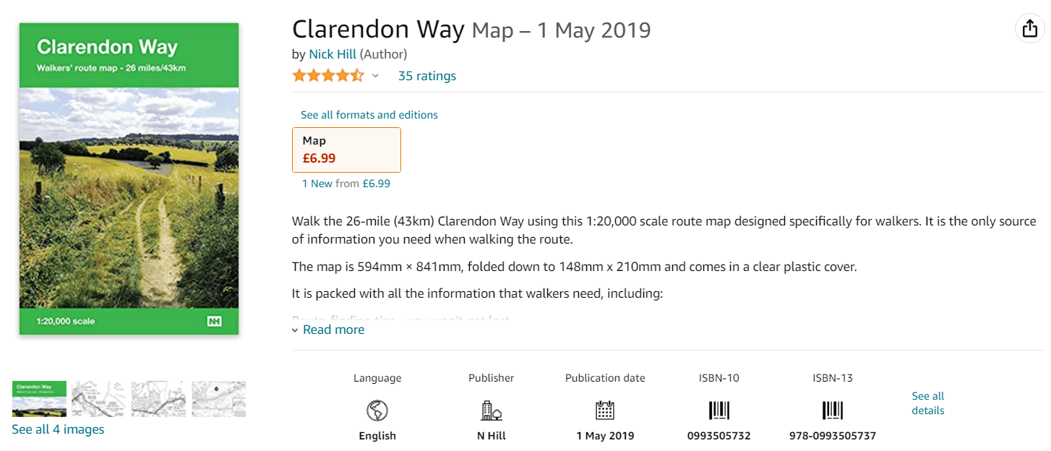Screen dimensions: 1051x451
Task: Click the star rating icons
Action: (x=327, y=76)
